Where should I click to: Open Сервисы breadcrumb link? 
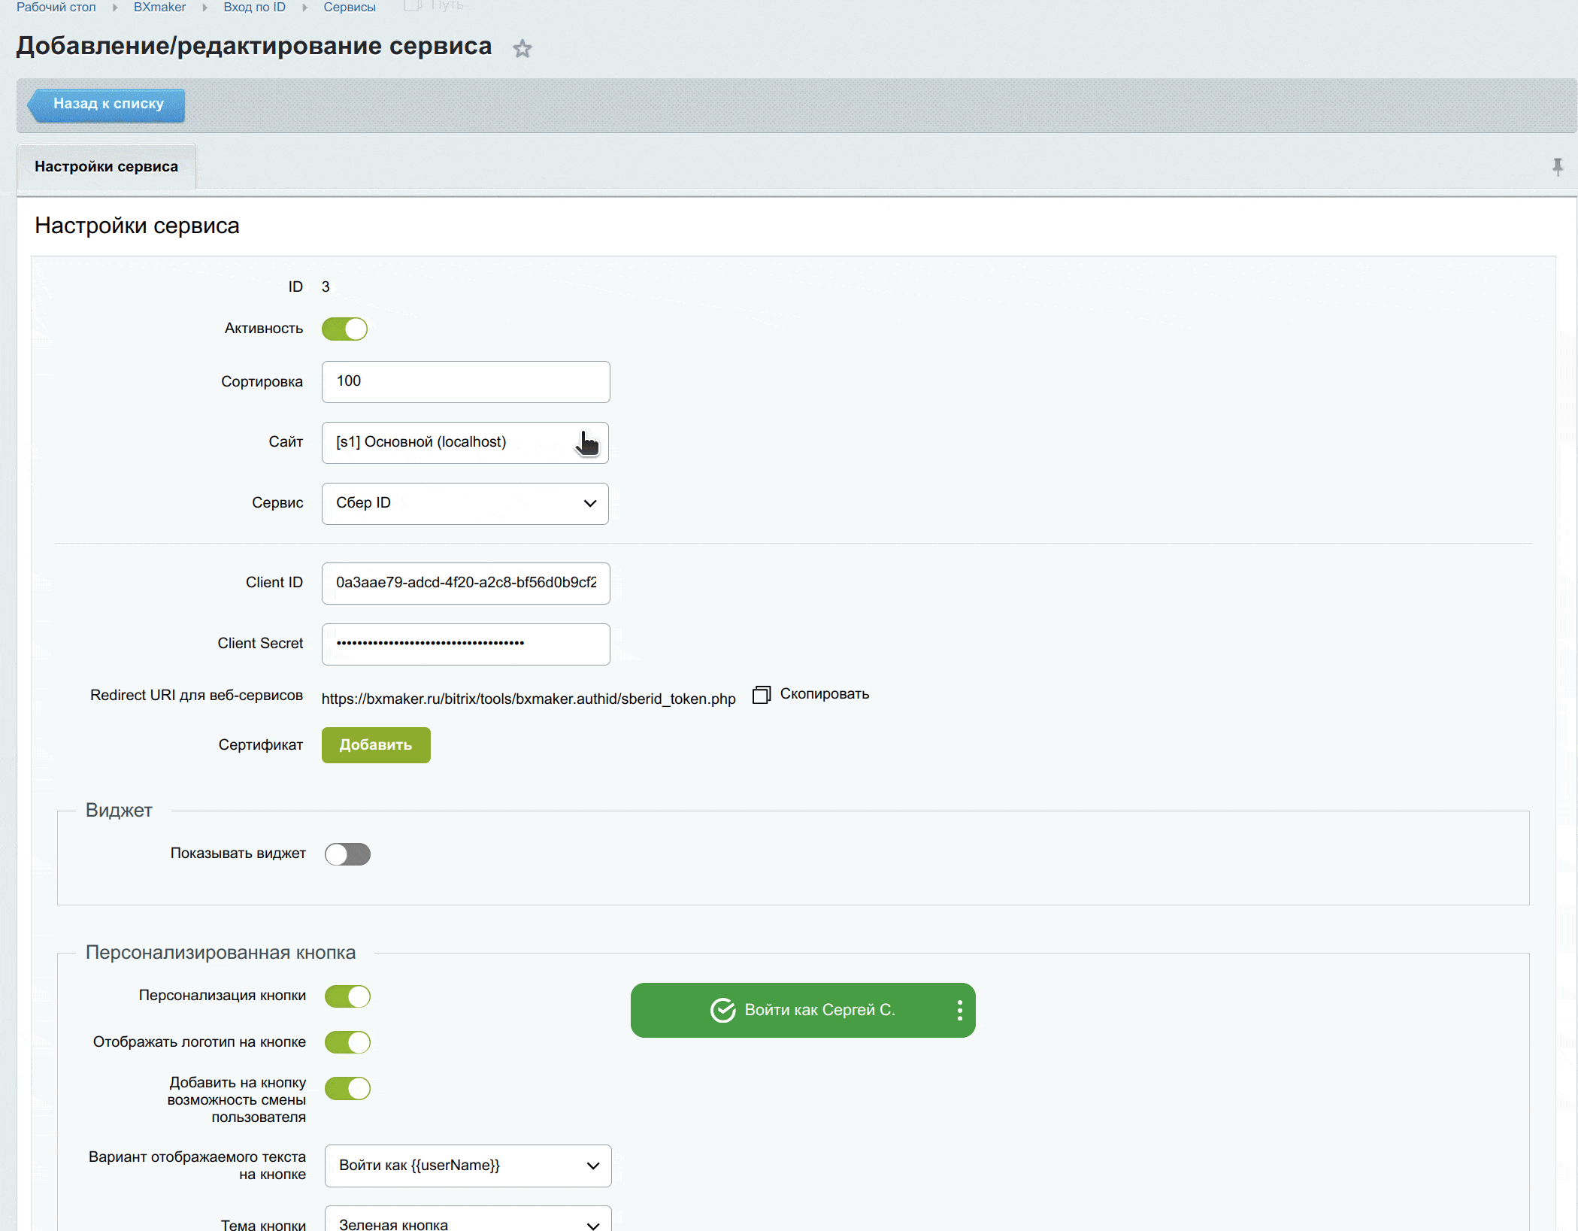[x=350, y=8]
